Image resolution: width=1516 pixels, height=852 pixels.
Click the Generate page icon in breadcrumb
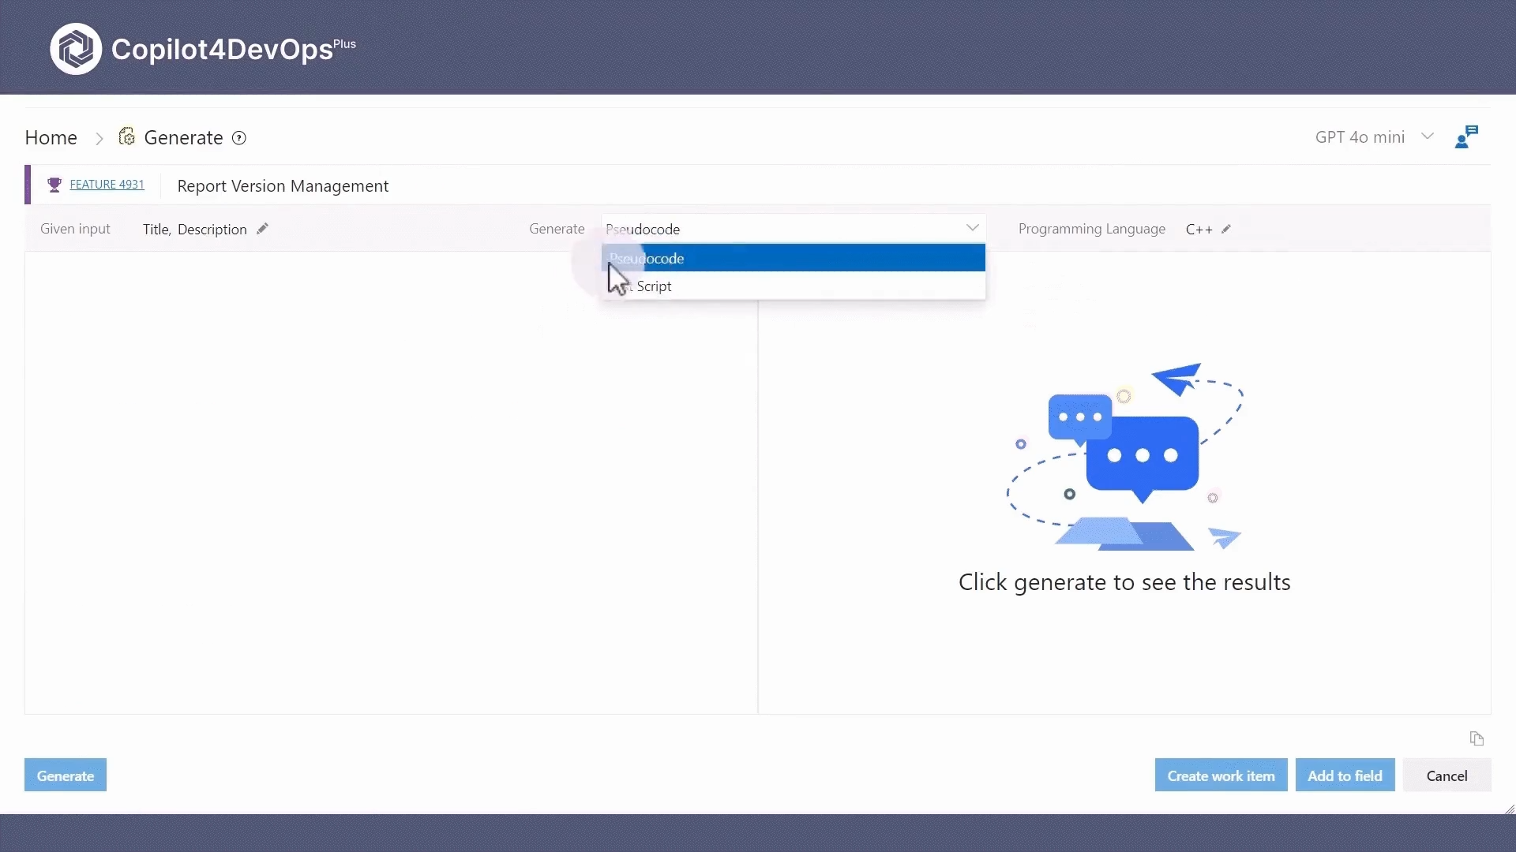click(126, 136)
